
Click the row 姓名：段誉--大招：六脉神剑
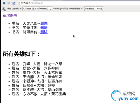pyautogui.click(x=35, y=68)
